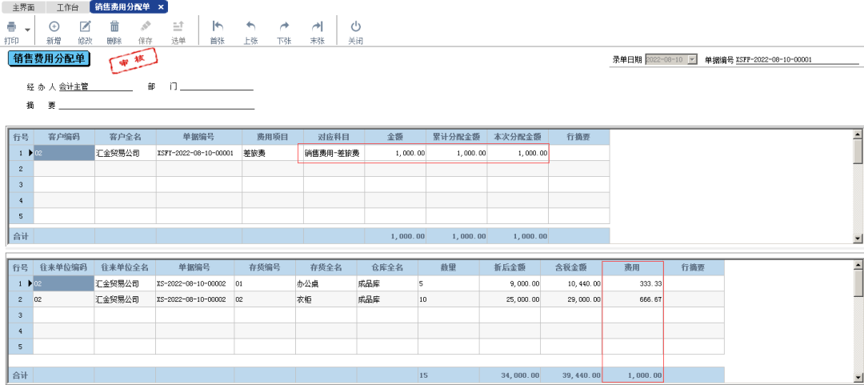Click the 关闭 (Close) power icon
The image size is (864, 385).
pyautogui.click(x=355, y=27)
